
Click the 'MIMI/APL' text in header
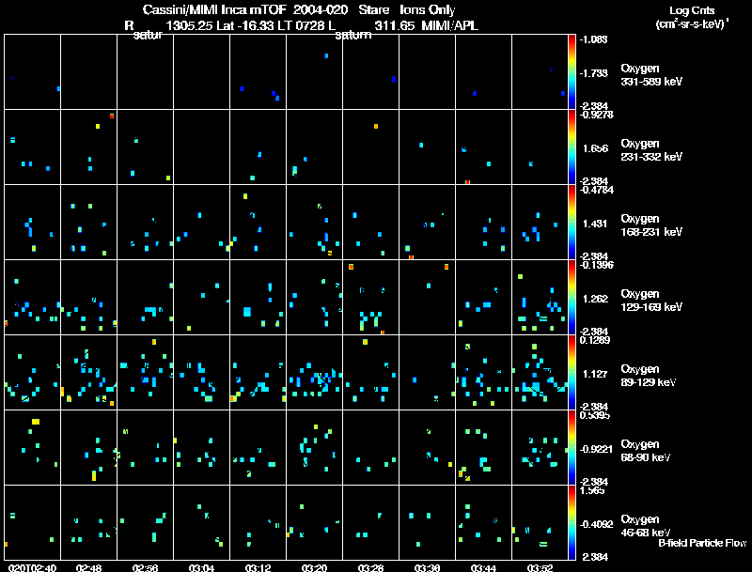(x=449, y=25)
